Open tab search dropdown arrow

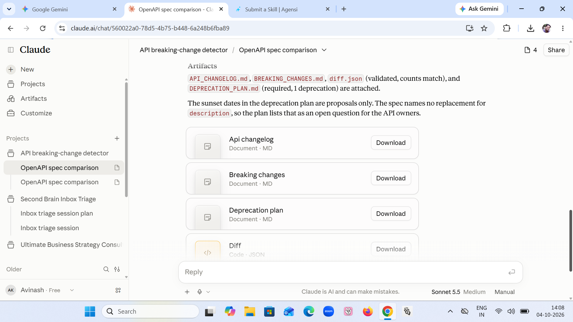click(x=9, y=9)
